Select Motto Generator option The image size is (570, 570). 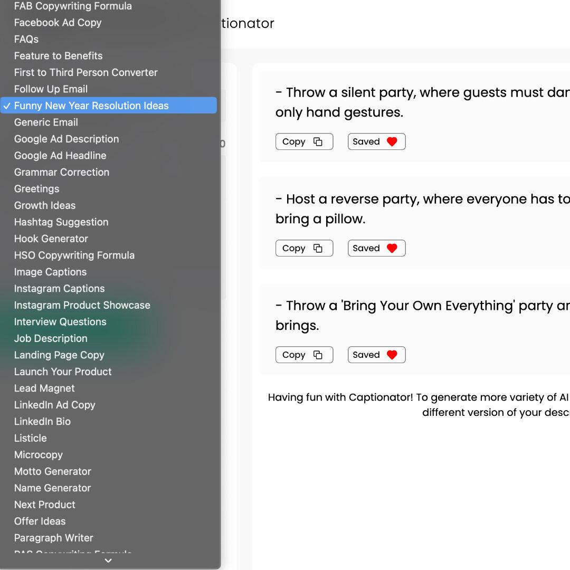[x=109, y=471]
